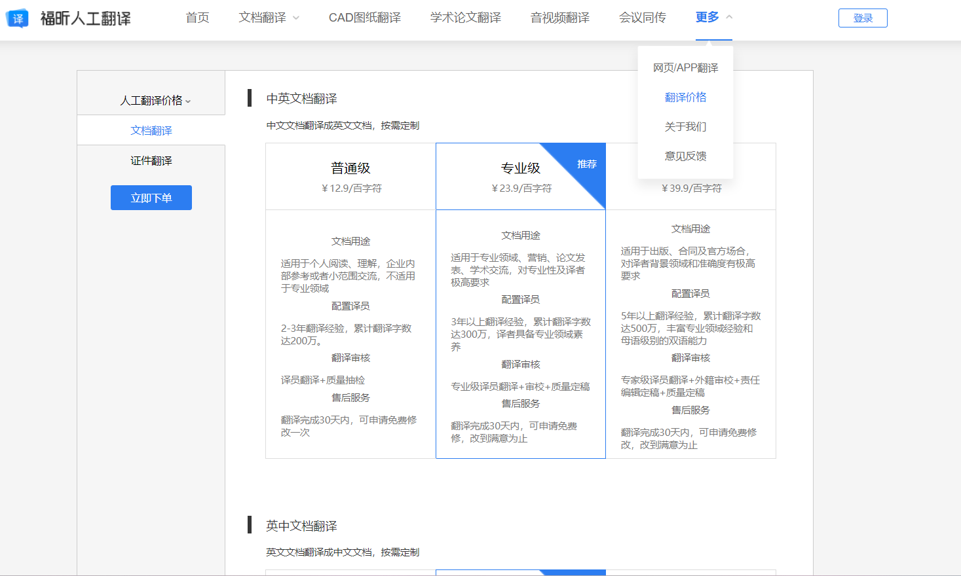Select the 专业级 pricing card header
This screenshot has height=576, width=961.
(521, 177)
